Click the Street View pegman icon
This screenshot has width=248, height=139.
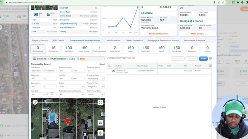pyautogui.click(x=100, y=133)
